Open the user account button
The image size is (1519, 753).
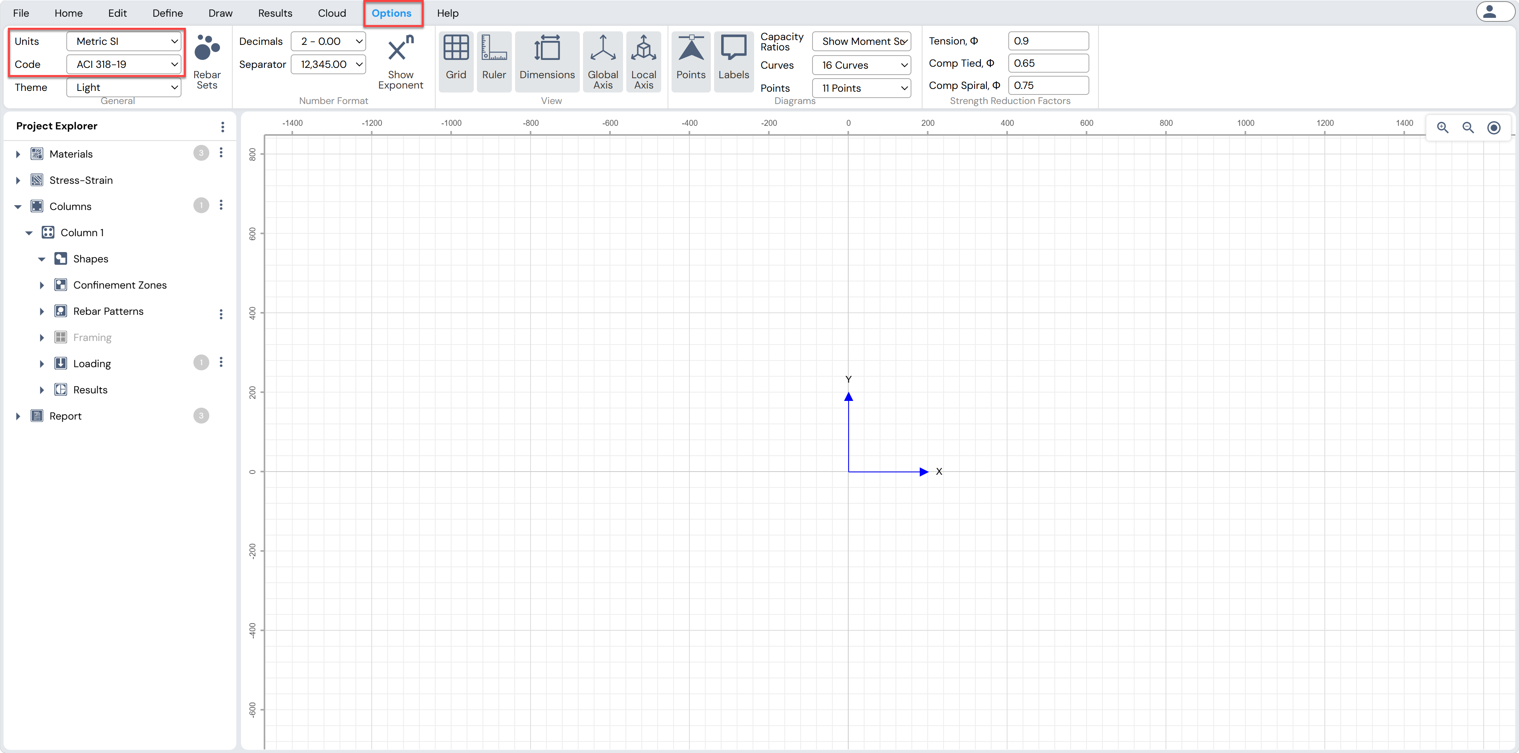click(x=1494, y=12)
